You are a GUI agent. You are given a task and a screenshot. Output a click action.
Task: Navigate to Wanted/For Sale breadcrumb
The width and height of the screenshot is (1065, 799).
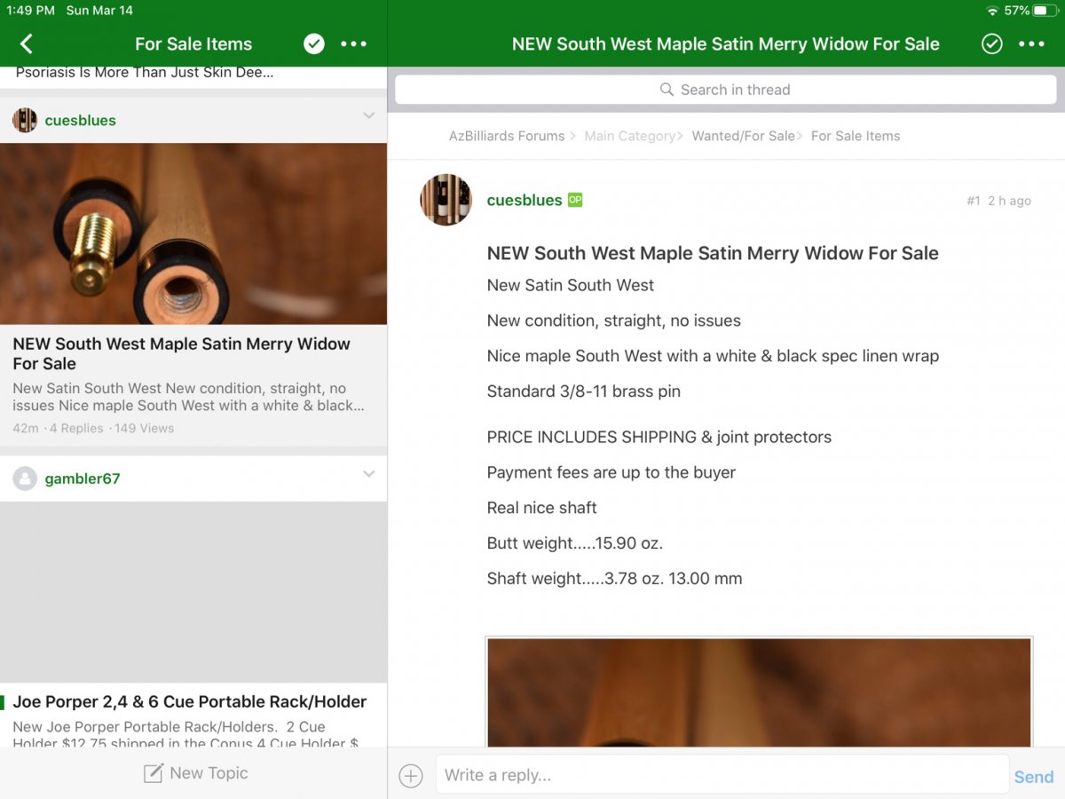tap(743, 136)
